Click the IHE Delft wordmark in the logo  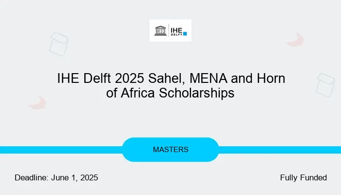pos(176,31)
